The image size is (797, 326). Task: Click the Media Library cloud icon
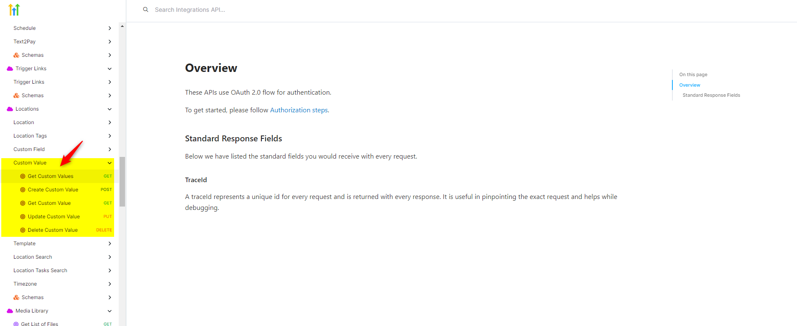click(x=10, y=311)
